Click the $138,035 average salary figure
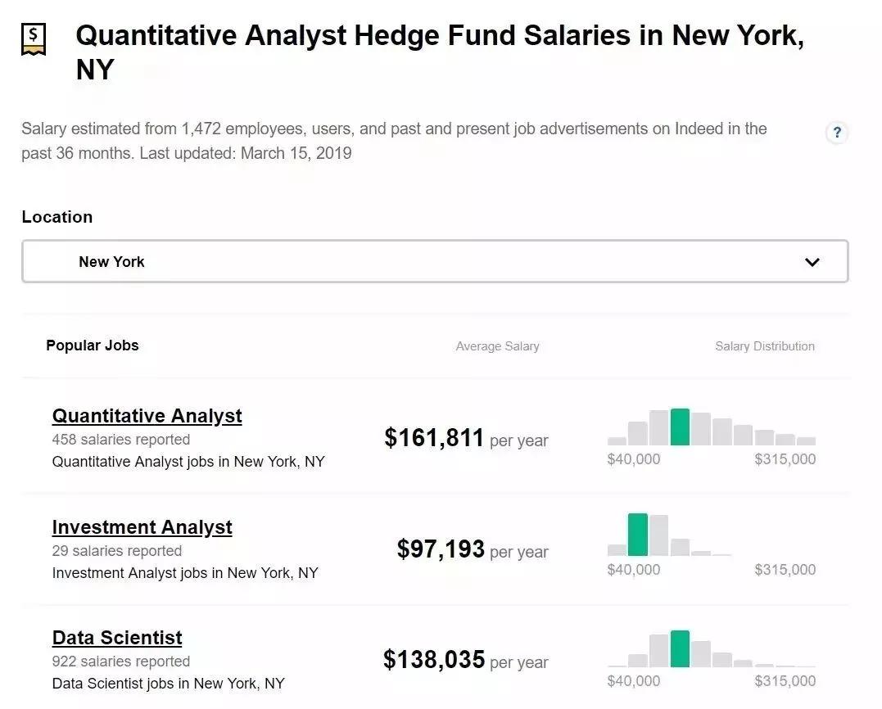This screenshot has height=709, width=882. tap(434, 659)
